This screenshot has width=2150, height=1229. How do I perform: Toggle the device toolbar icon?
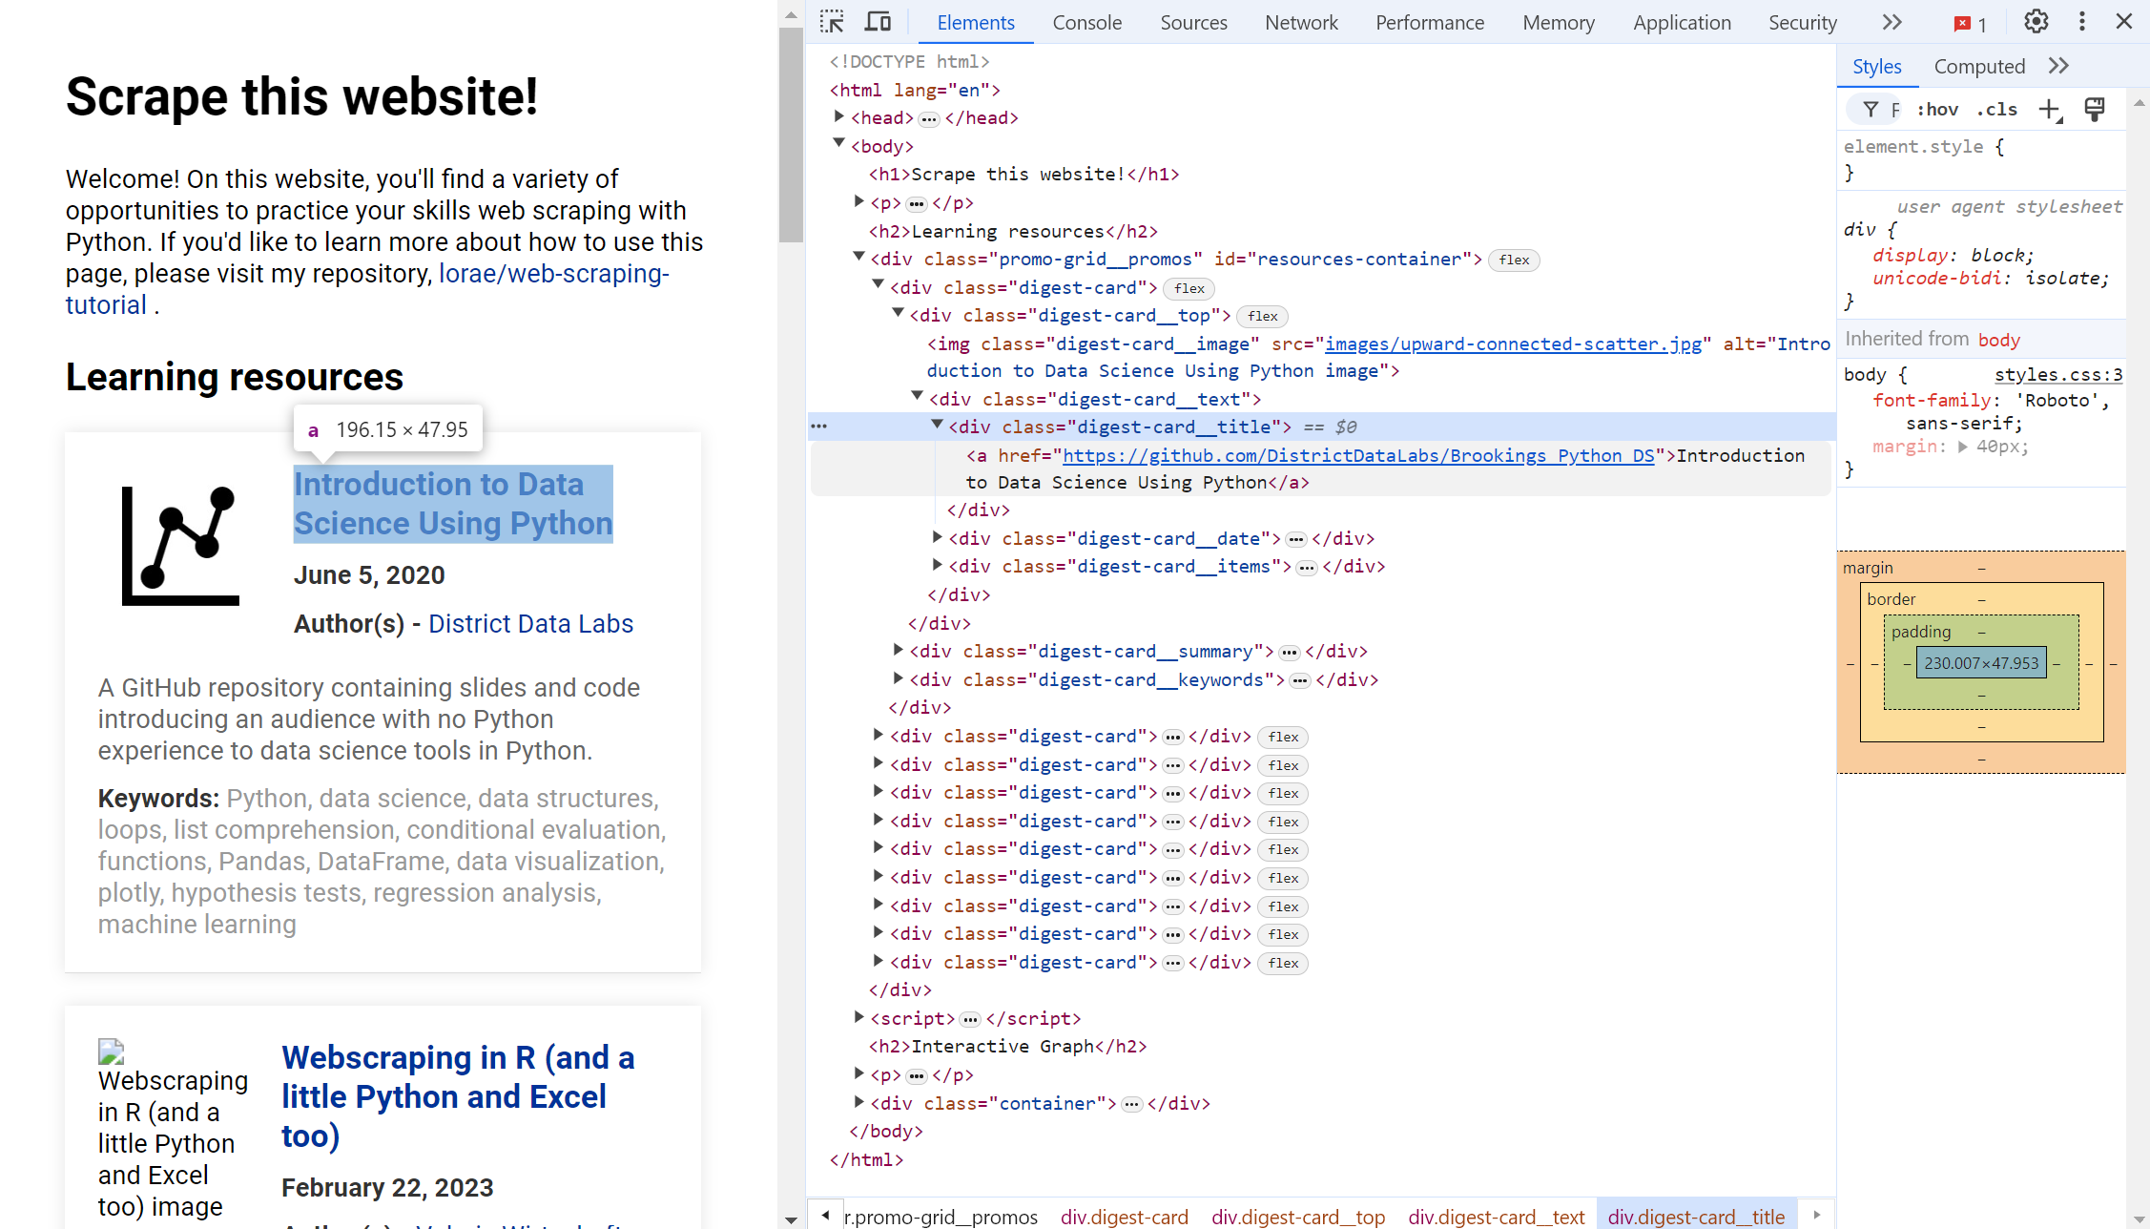(x=878, y=22)
